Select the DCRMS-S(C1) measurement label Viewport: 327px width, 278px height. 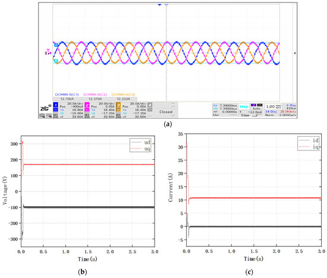click(67, 94)
